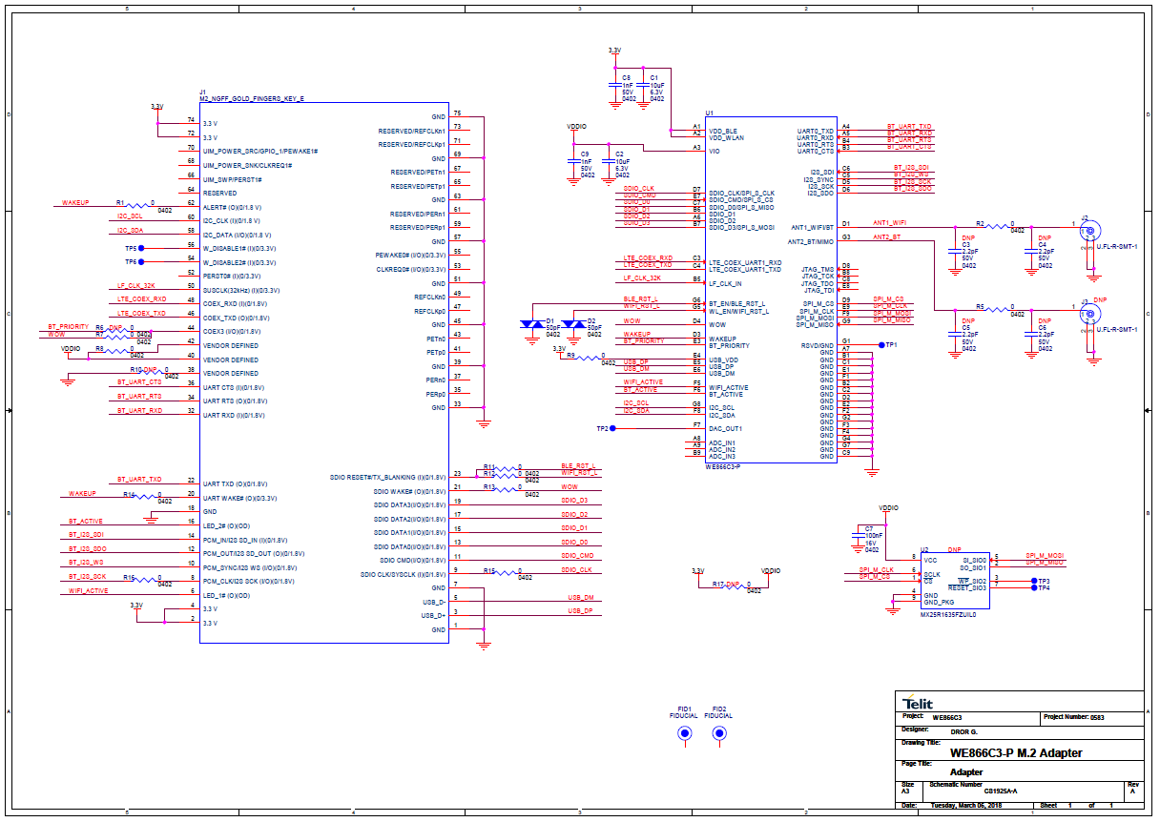This screenshot has width=1160, height=822.
Task: Click the schematic number field in title block
Action: pyautogui.click(x=1000, y=791)
